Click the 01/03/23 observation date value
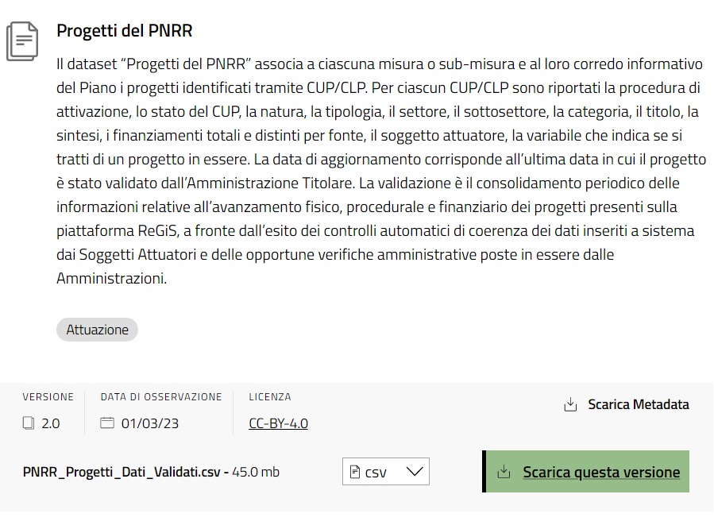 pos(150,423)
